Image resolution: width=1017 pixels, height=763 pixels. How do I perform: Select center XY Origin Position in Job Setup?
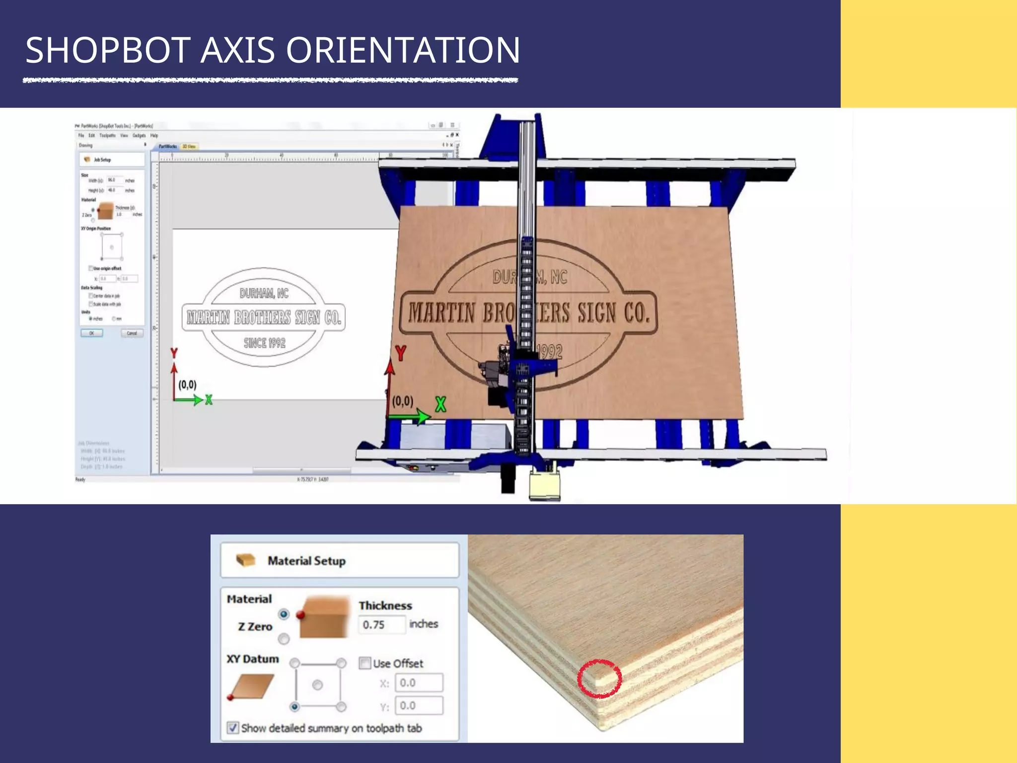[x=112, y=247]
